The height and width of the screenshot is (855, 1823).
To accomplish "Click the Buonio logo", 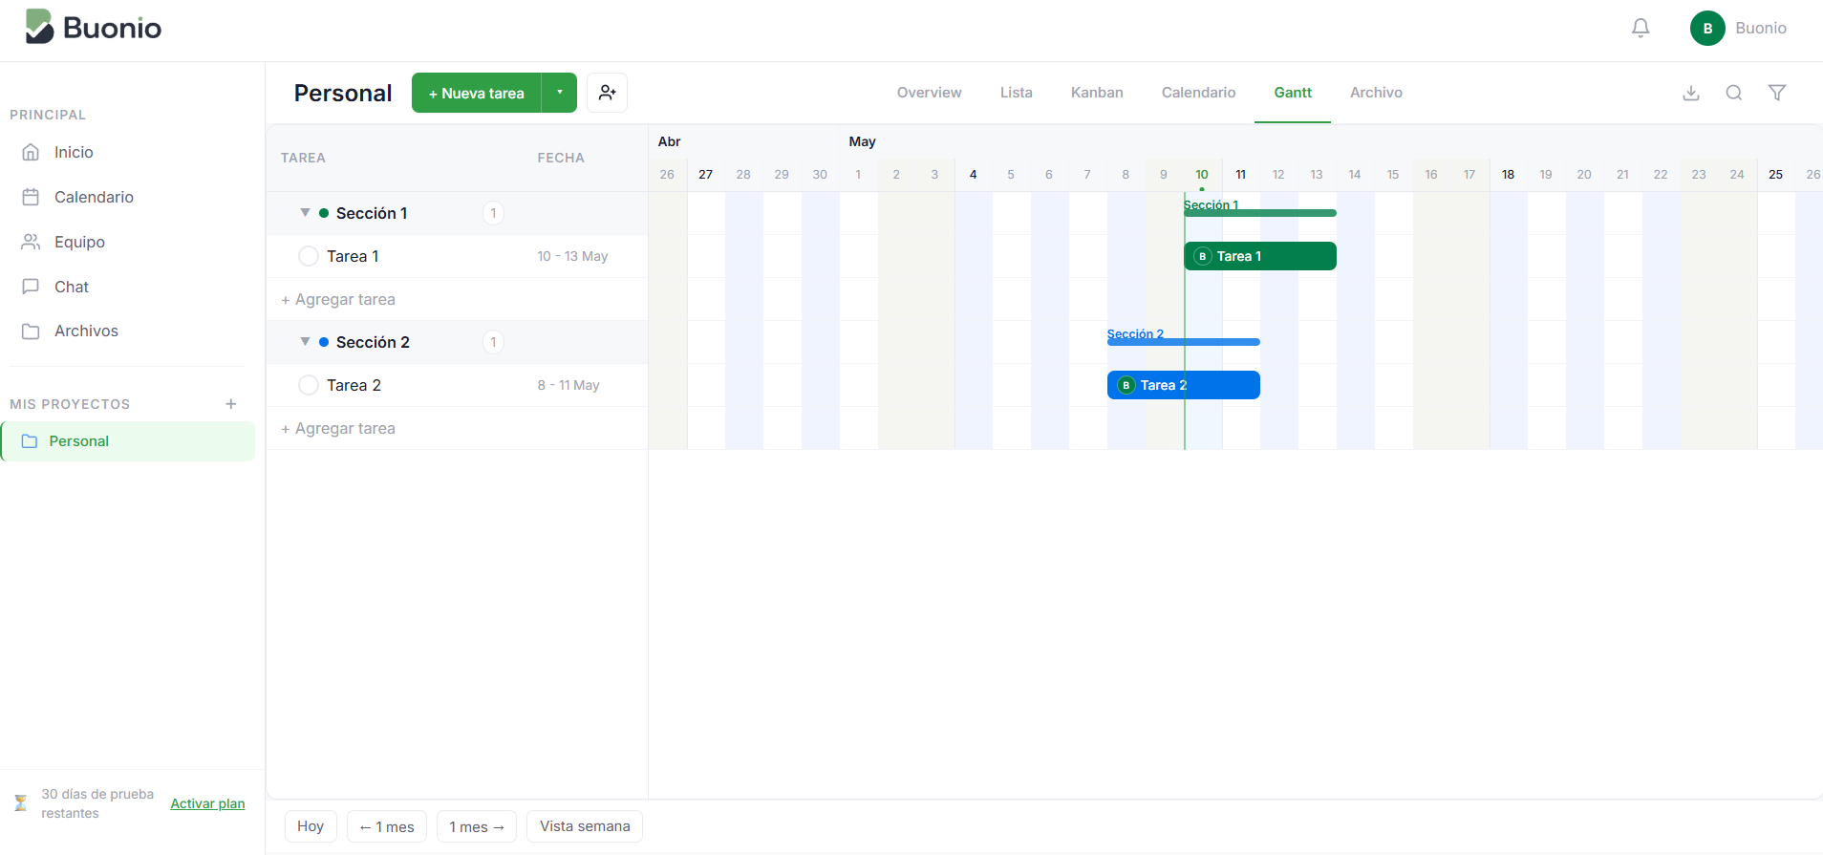I will pos(93,28).
